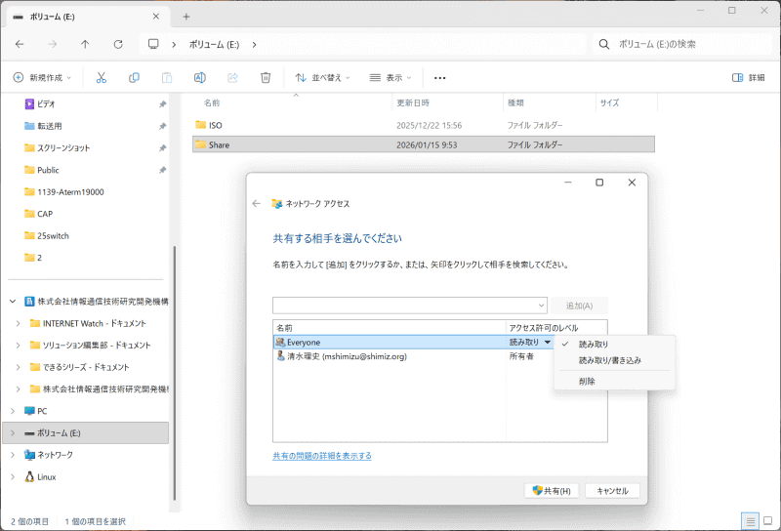The height and width of the screenshot is (531, 781).
Task: Click the 共有(H) button
Action: pos(552,491)
